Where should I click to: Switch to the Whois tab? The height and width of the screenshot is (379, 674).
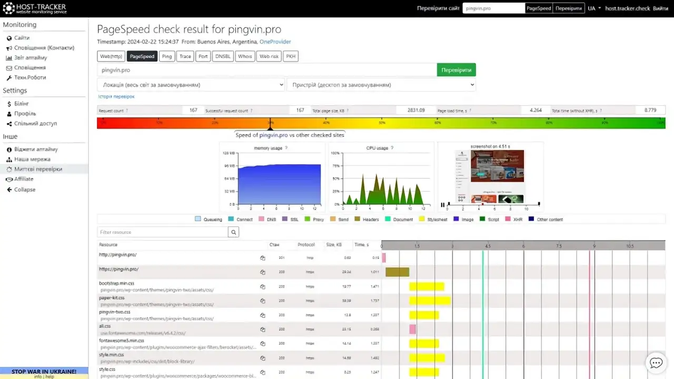[x=245, y=56]
